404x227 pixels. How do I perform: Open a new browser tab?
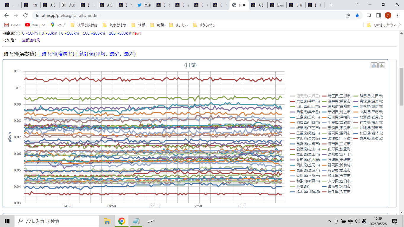tap(331, 5)
